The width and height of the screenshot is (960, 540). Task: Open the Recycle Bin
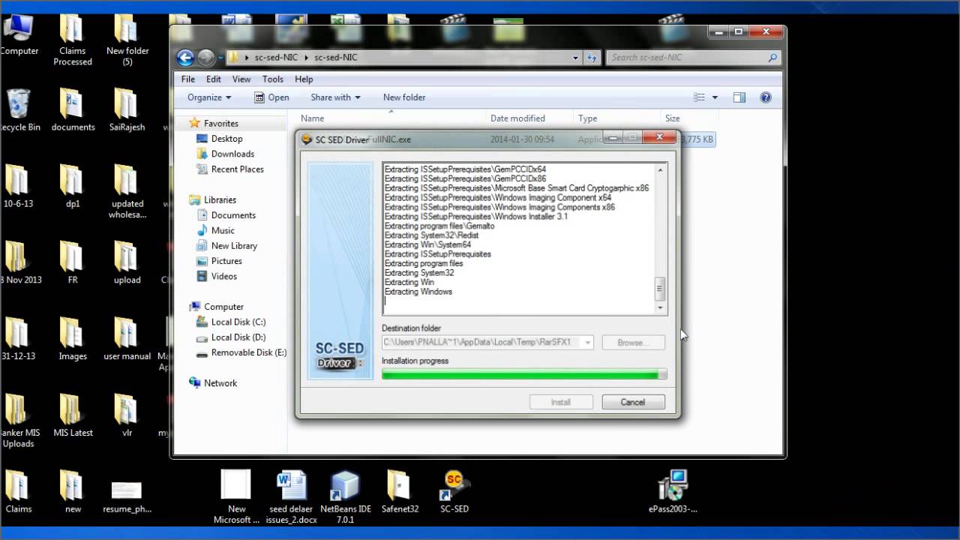19,110
